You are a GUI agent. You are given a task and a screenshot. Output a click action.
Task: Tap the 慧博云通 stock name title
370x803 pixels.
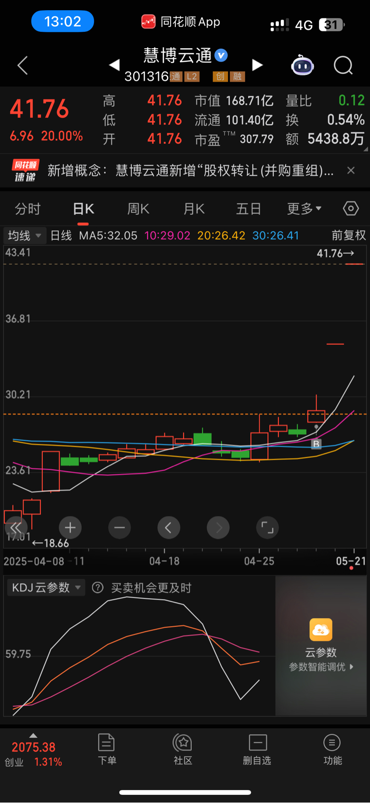[x=178, y=56]
